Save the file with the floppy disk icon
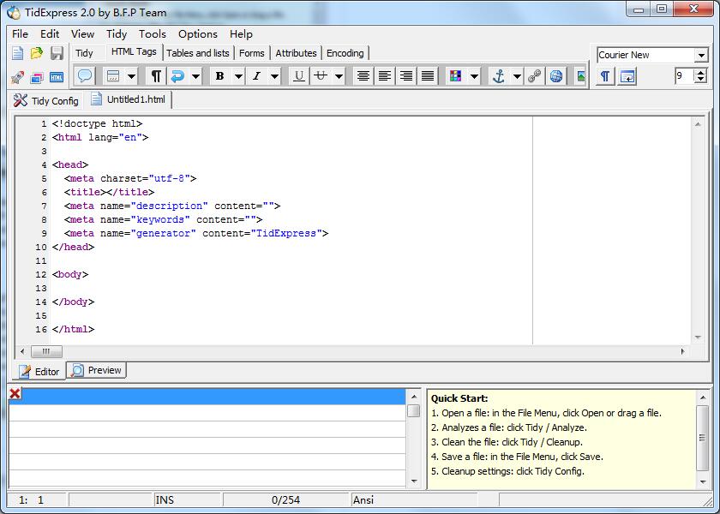Screen dimensions: 720x514 57,53
